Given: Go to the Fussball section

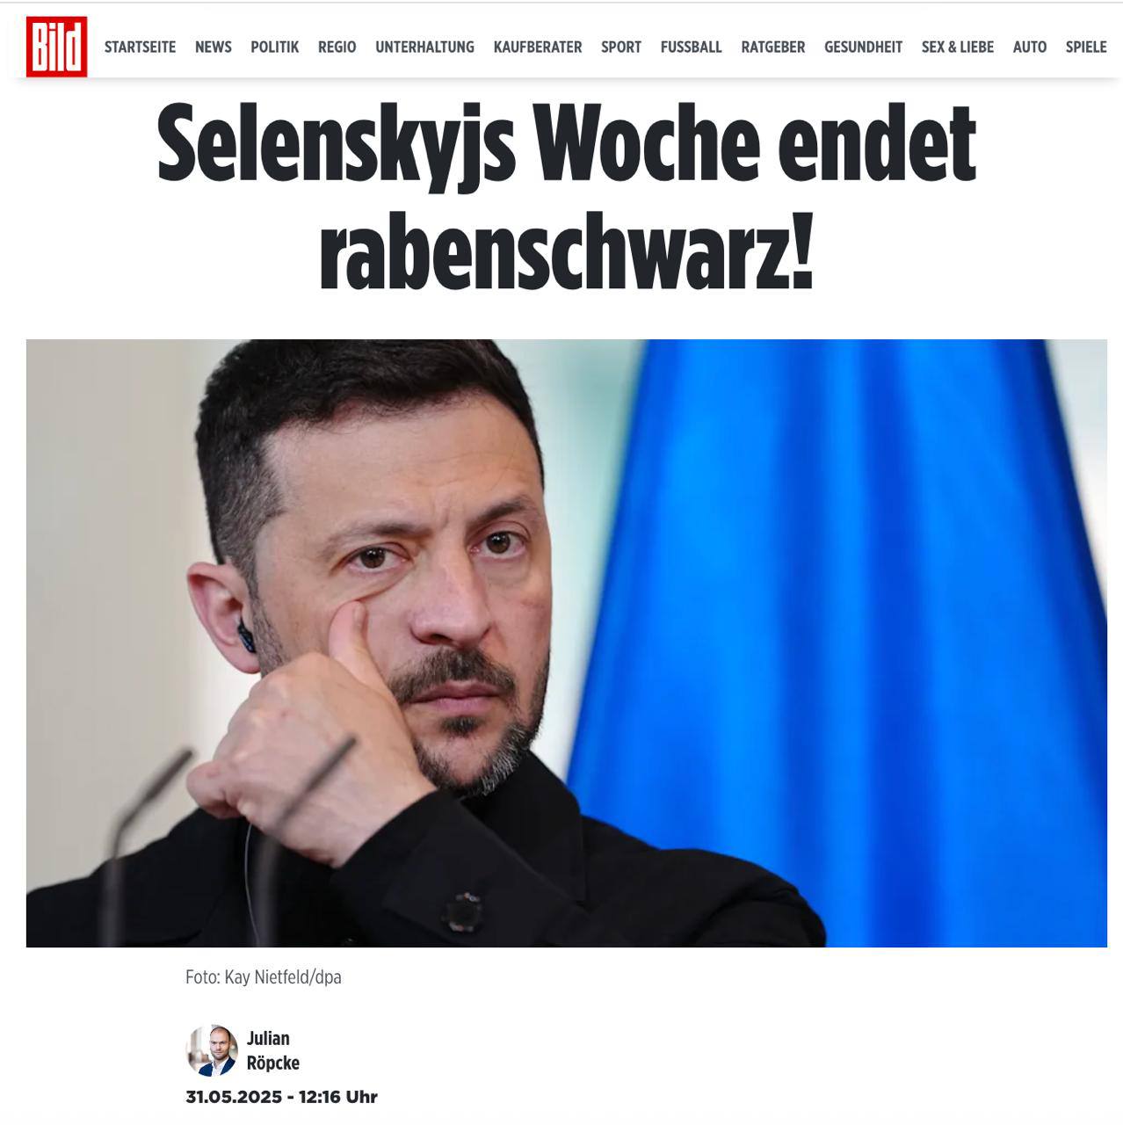Looking at the screenshot, I should (692, 47).
